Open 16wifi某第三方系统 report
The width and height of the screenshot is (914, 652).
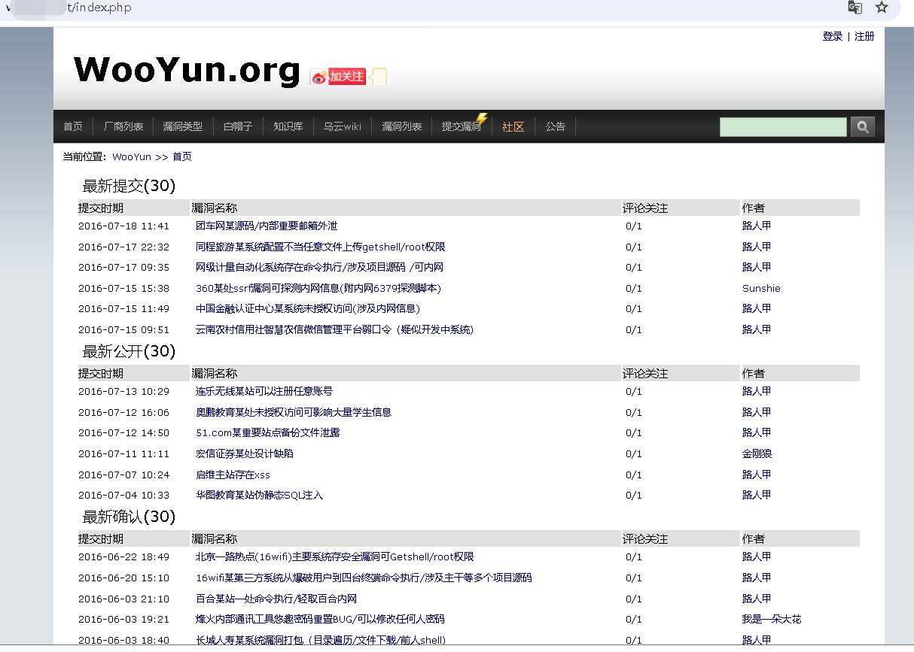[364, 578]
